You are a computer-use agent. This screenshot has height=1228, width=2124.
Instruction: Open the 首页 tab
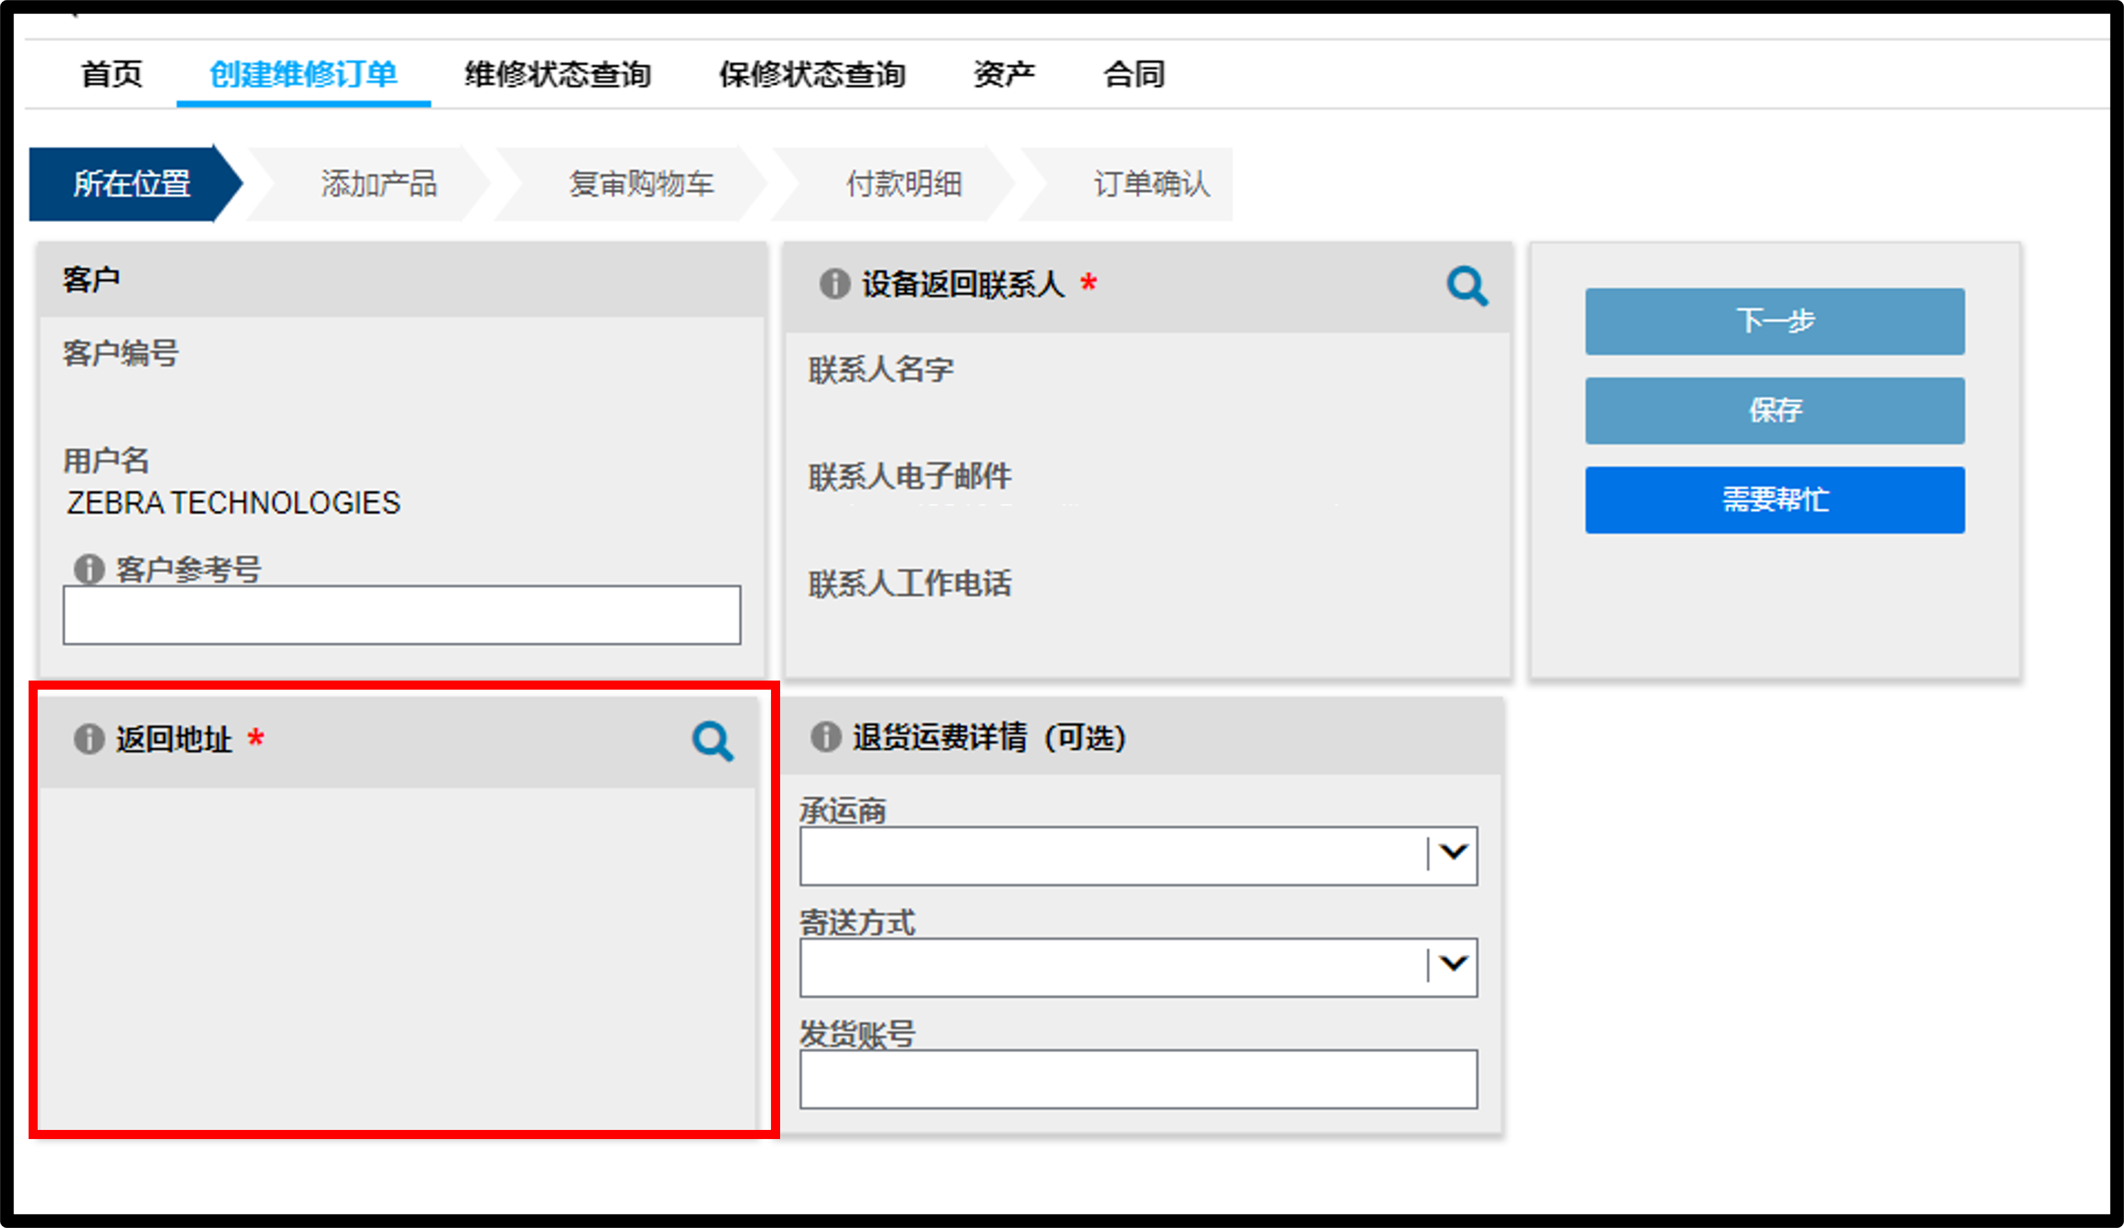click(x=111, y=74)
